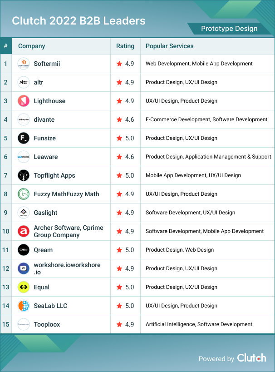
Task: Sort by the Rating column header
Action: tap(125, 46)
